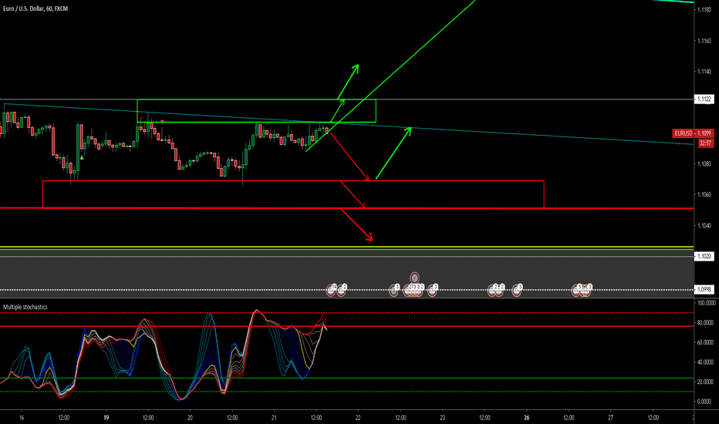Screen dimensions: 719x424
Task: Click date 26 on the time axis
Action: [x=526, y=418]
